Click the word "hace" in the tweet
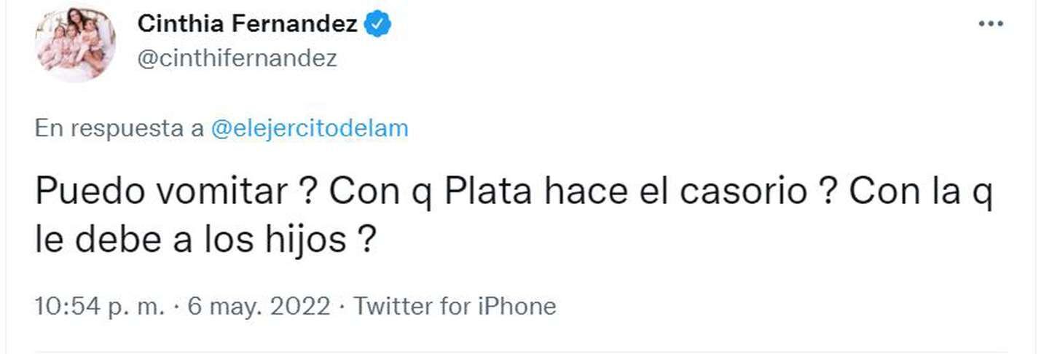 [x=568, y=193]
